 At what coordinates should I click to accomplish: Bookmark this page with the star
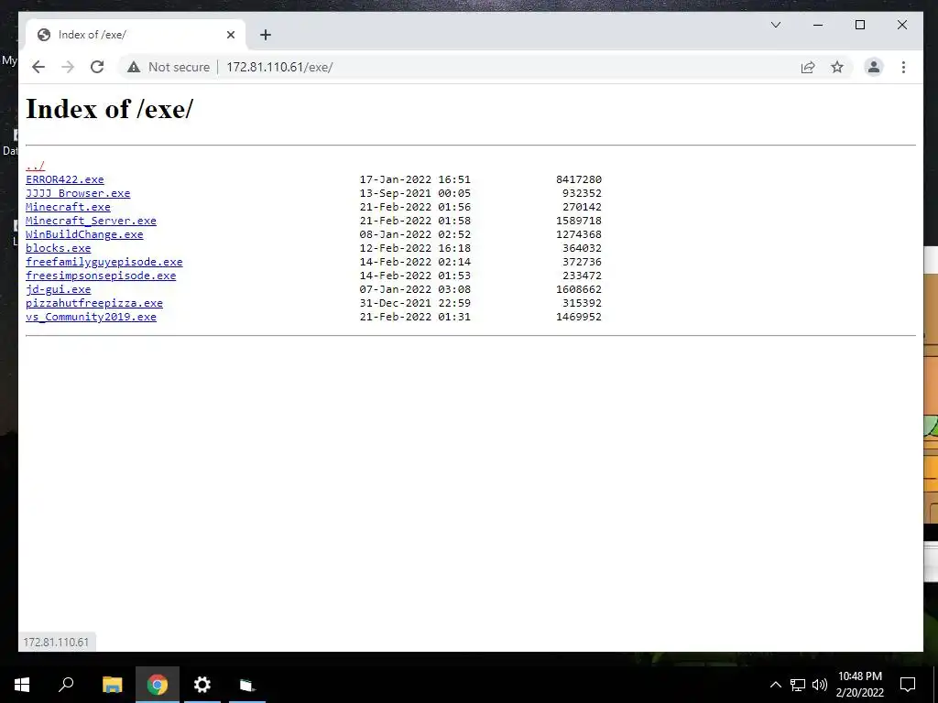(x=837, y=67)
